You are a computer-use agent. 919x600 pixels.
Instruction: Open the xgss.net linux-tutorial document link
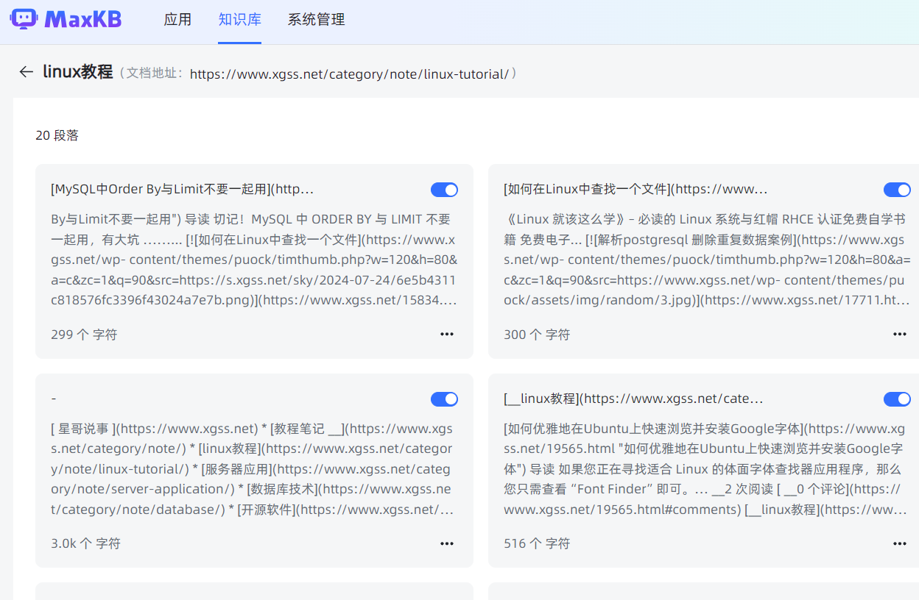(349, 74)
